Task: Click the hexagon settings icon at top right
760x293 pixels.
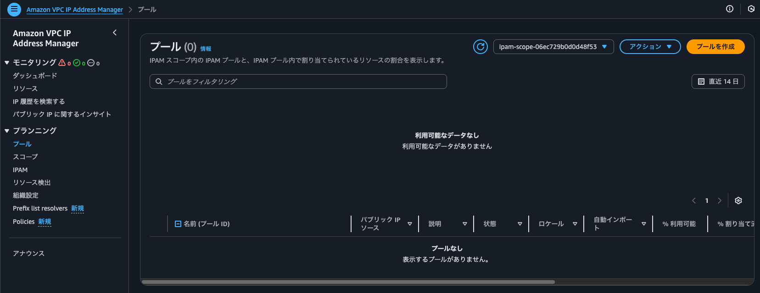Action: point(751,9)
